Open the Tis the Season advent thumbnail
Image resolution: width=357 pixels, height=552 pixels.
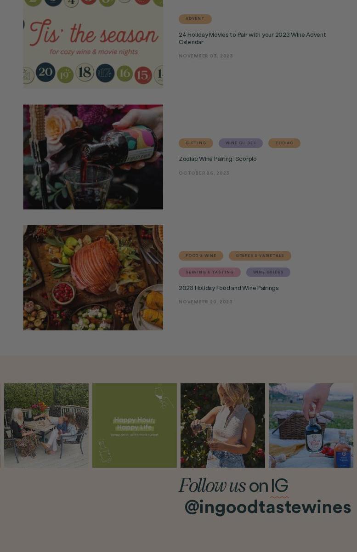93,44
